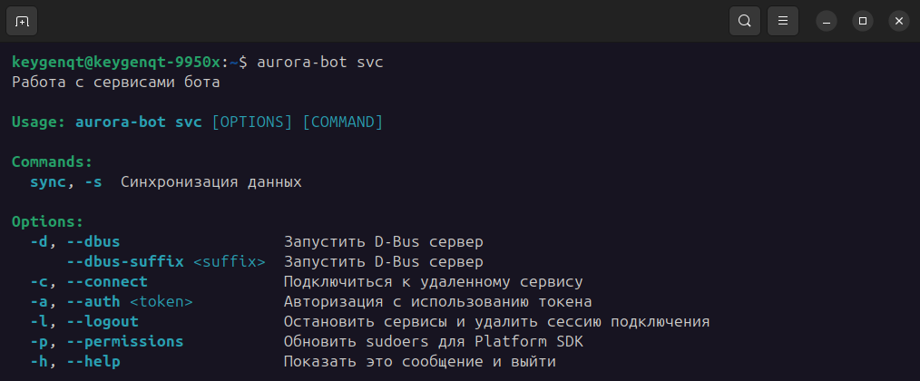Click the [OPTIONS] placeholder in Usage line

click(x=252, y=122)
